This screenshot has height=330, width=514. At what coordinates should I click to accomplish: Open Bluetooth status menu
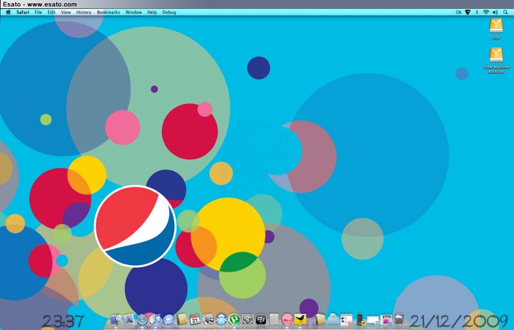tap(477, 12)
